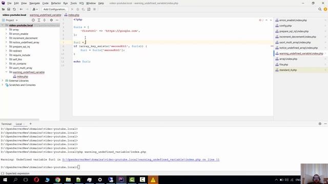The image size is (328, 184).
Task: Select the Local terminal tab
Action: click(x=19, y=124)
